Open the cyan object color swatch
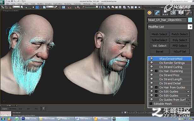This screenshot has width=194, height=121. (190, 20)
